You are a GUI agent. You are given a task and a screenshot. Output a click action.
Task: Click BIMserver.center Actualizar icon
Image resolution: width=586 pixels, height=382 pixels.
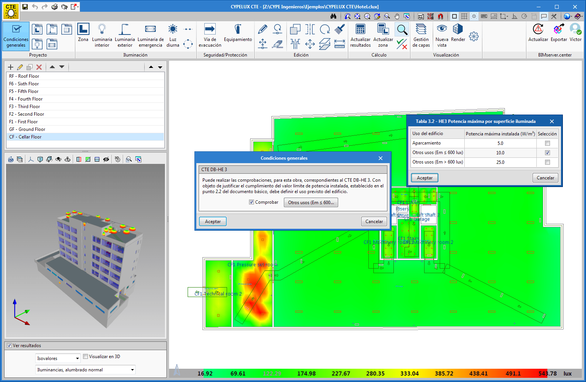[x=538, y=33]
